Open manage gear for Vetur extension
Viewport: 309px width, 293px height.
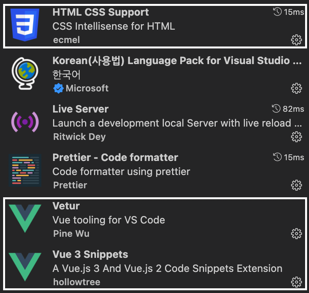(297, 234)
